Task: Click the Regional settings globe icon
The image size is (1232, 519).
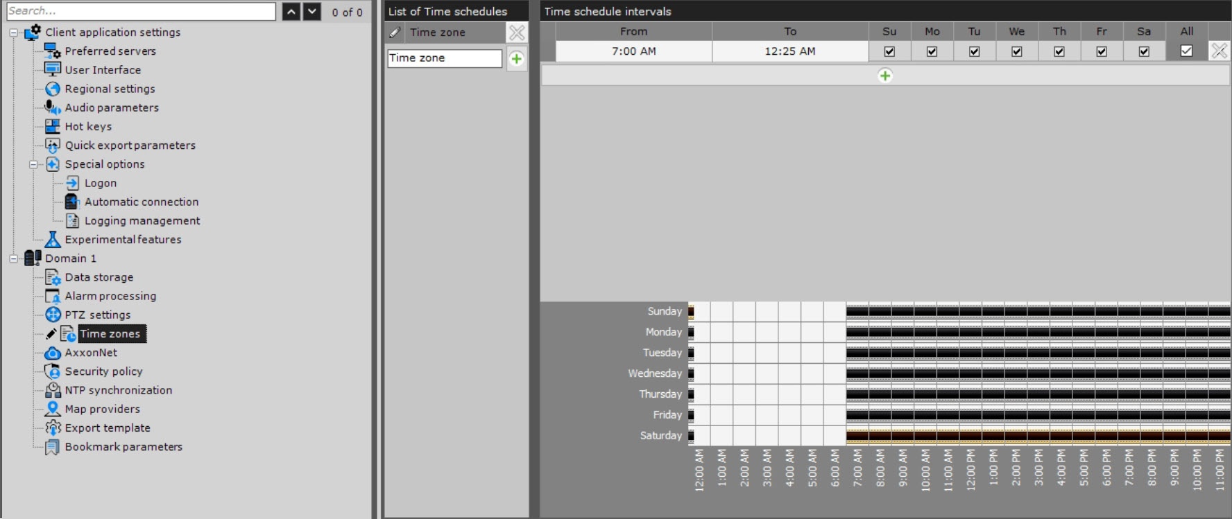Action: [x=53, y=89]
